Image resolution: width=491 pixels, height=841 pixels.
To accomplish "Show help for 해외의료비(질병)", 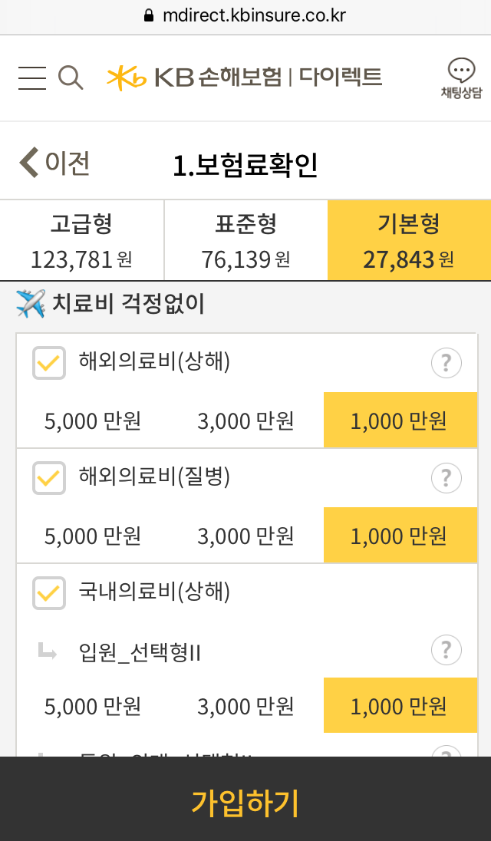I will tap(446, 478).
